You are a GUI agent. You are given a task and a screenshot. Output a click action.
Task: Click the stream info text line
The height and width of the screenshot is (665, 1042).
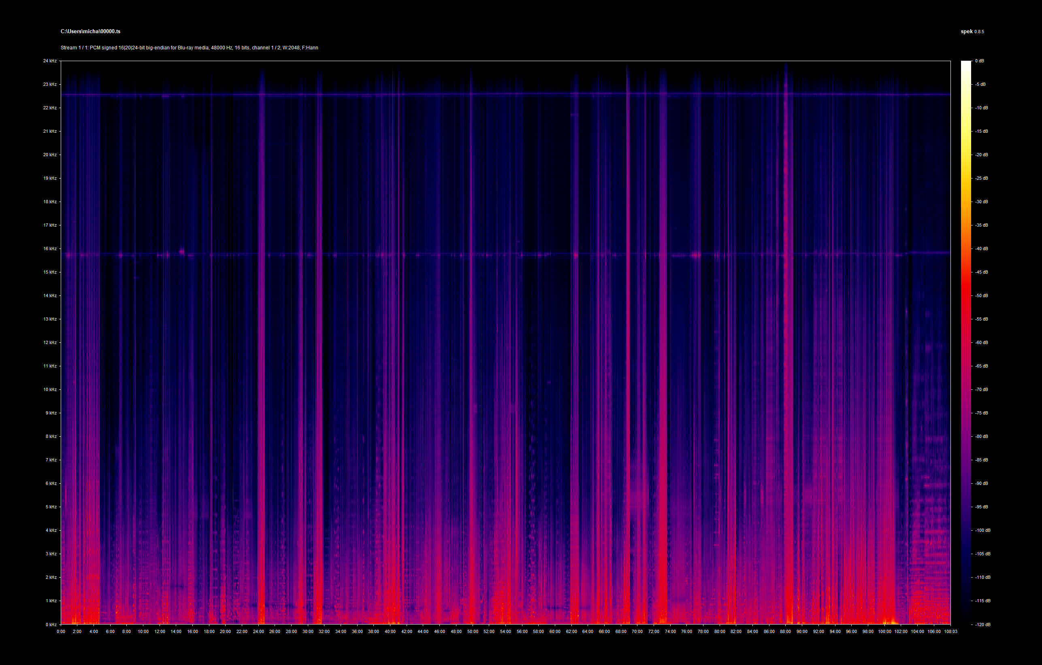click(189, 48)
